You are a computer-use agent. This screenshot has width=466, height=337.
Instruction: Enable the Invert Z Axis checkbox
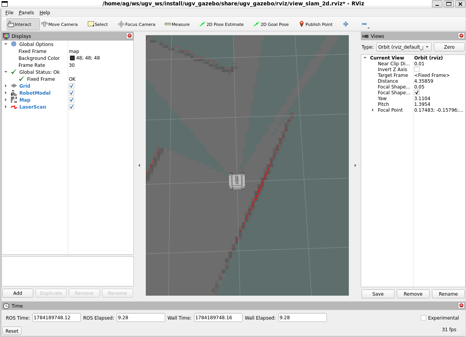click(417, 69)
